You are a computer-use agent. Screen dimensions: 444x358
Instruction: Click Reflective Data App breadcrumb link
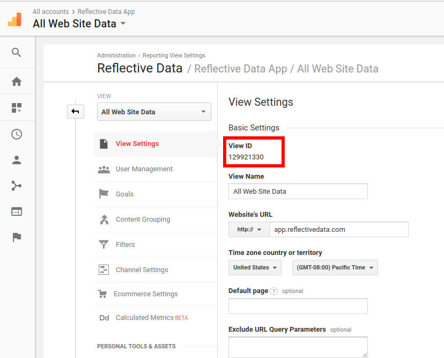(x=106, y=12)
